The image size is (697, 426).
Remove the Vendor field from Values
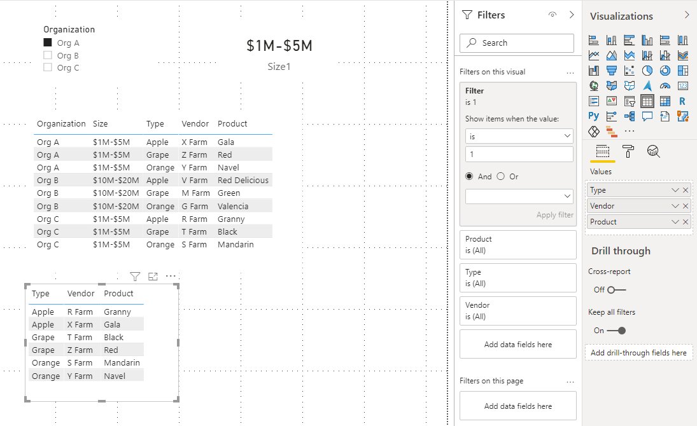pyautogui.click(x=686, y=206)
